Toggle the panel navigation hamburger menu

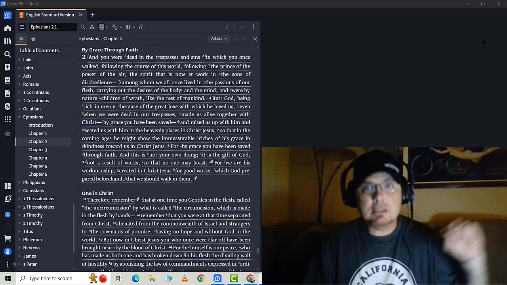(x=22, y=27)
